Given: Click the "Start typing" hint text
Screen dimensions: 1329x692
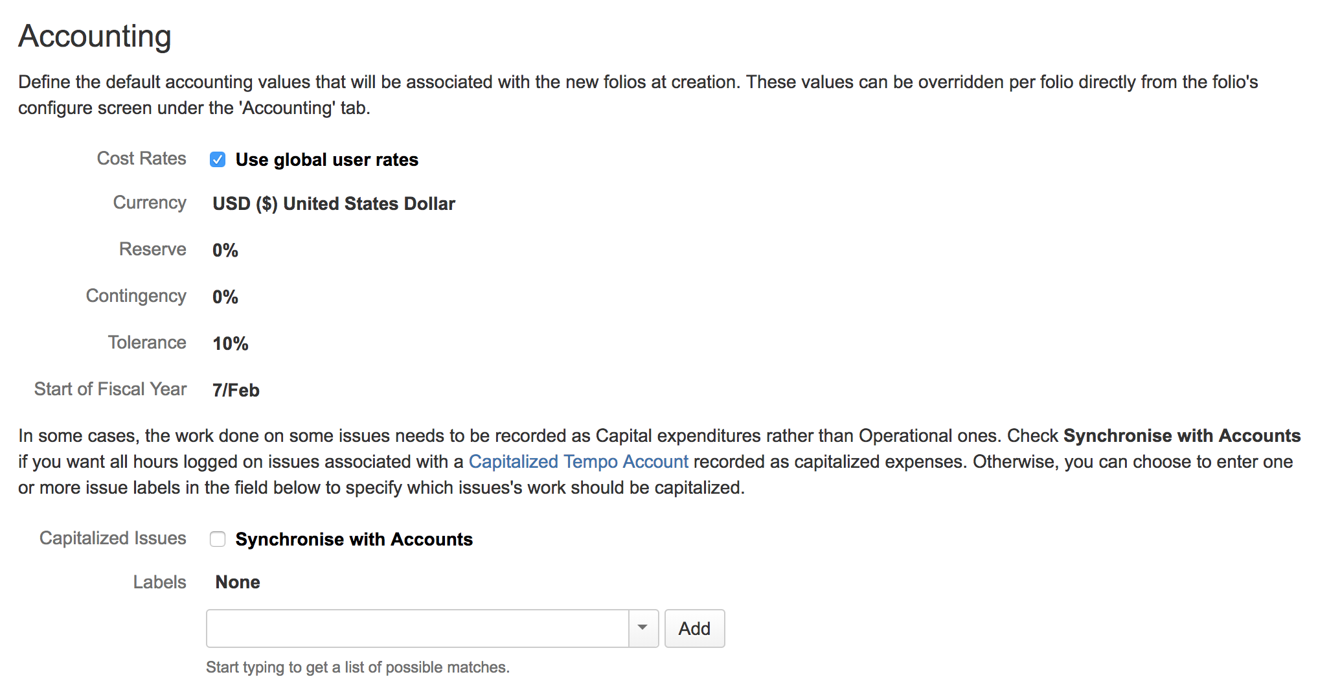Looking at the screenshot, I should tap(358, 667).
